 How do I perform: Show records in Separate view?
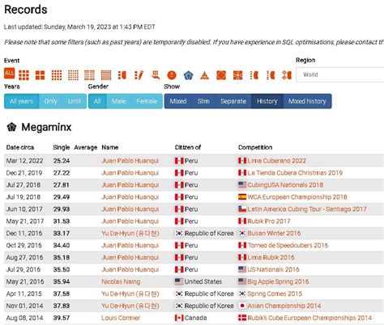pyautogui.click(x=233, y=101)
